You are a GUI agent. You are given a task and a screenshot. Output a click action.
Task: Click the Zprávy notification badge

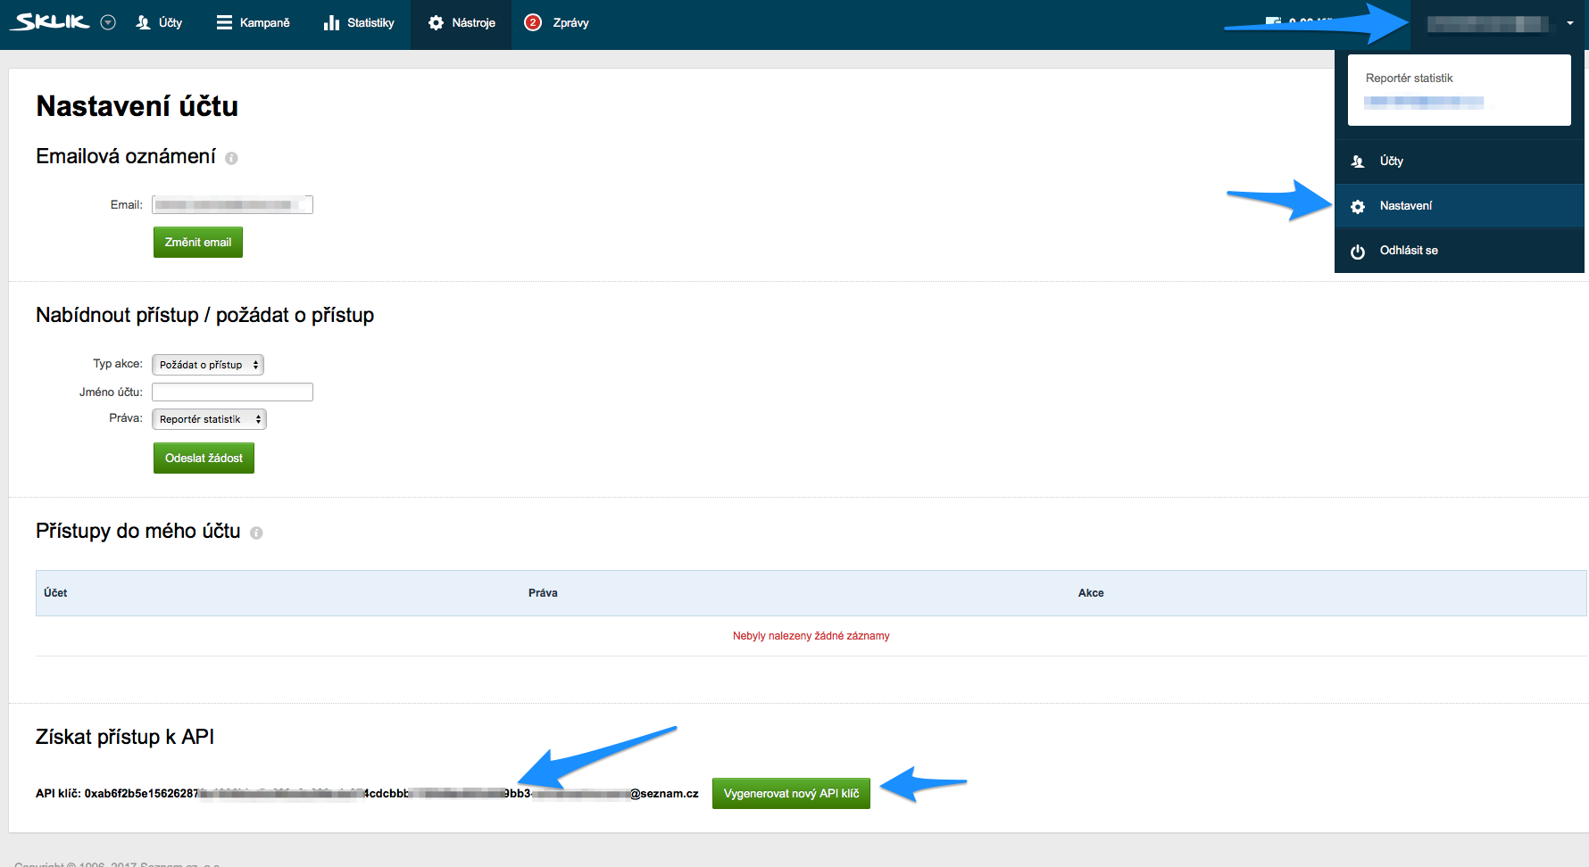(x=533, y=23)
